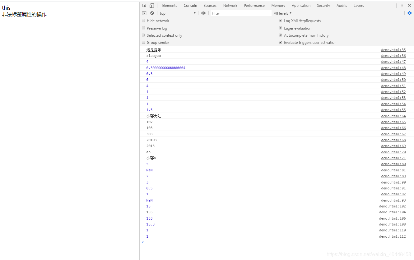The image size is (414, 260).
Task: Create a live expression with eye icon
Action: click(203, 13)
